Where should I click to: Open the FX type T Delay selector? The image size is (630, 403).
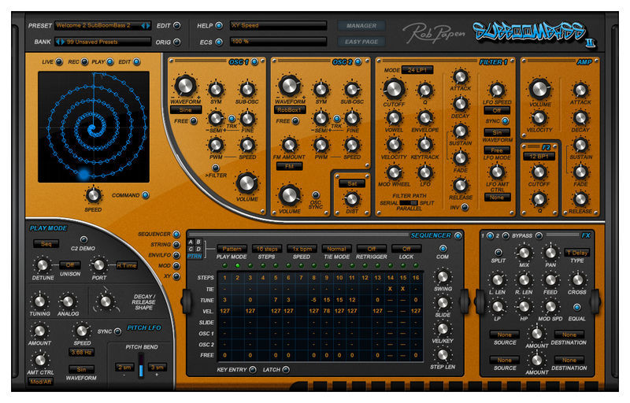577,253
